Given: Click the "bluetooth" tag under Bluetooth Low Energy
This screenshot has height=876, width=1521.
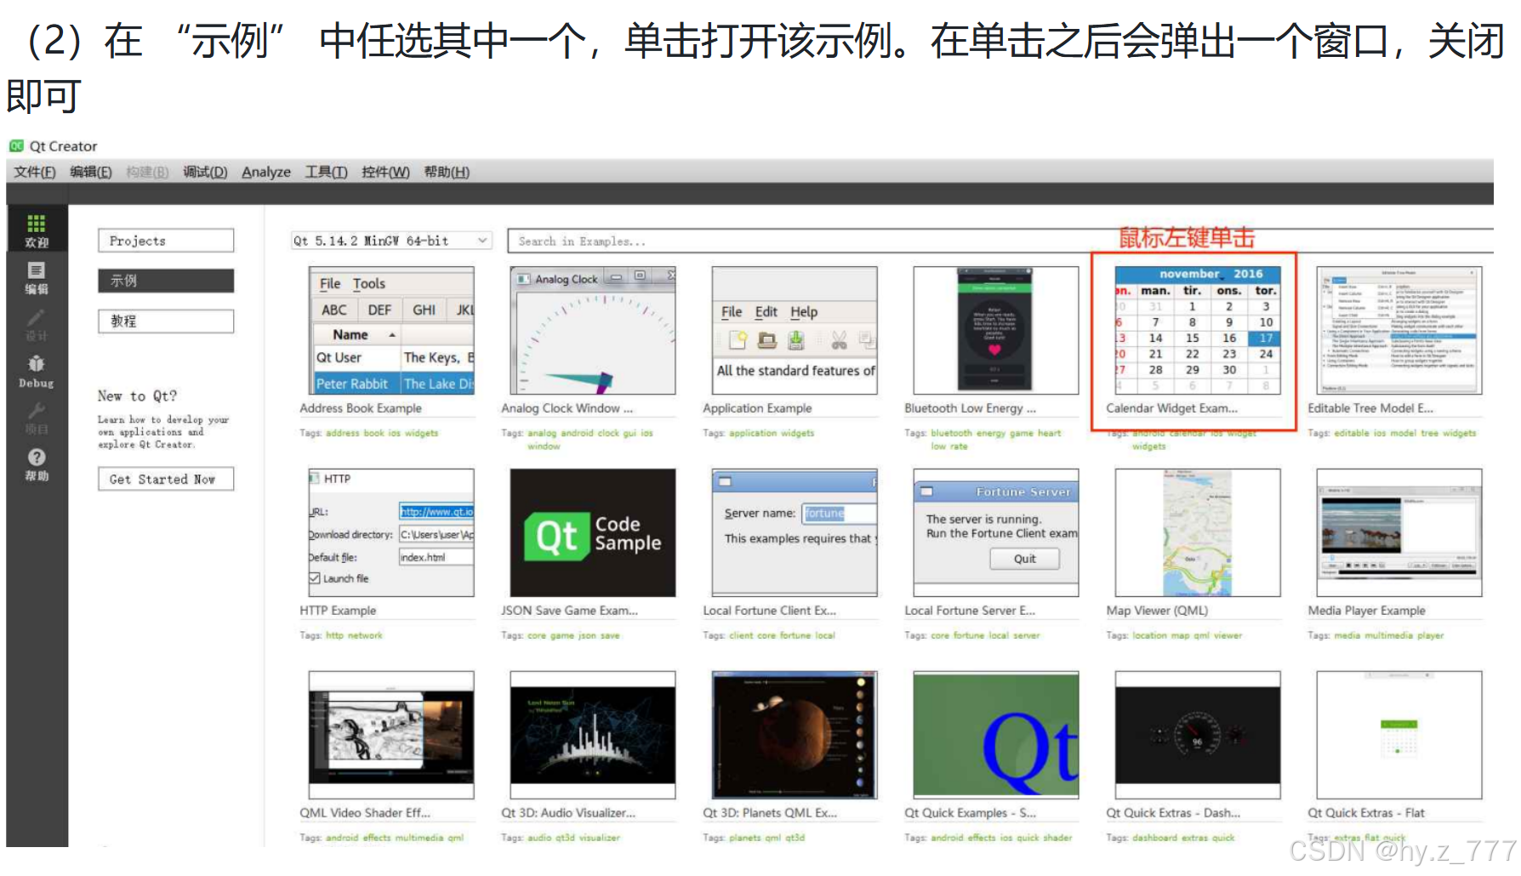Looking at the screenshot, I should click(951, 433).
